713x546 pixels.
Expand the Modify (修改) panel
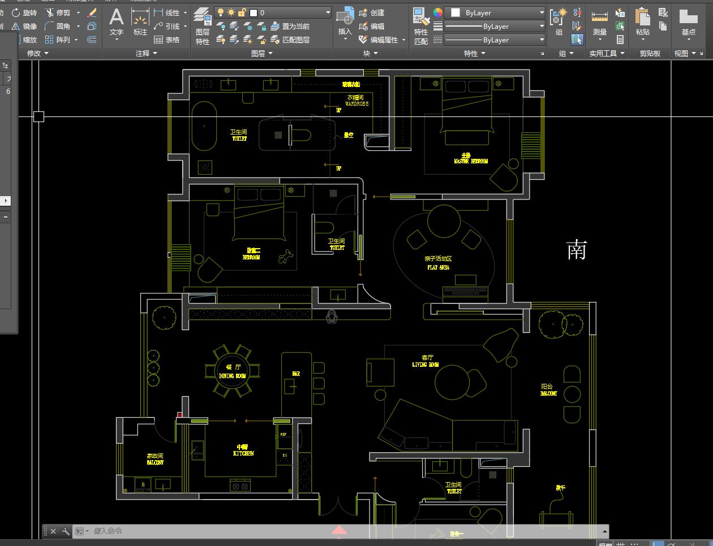(38, 53)
